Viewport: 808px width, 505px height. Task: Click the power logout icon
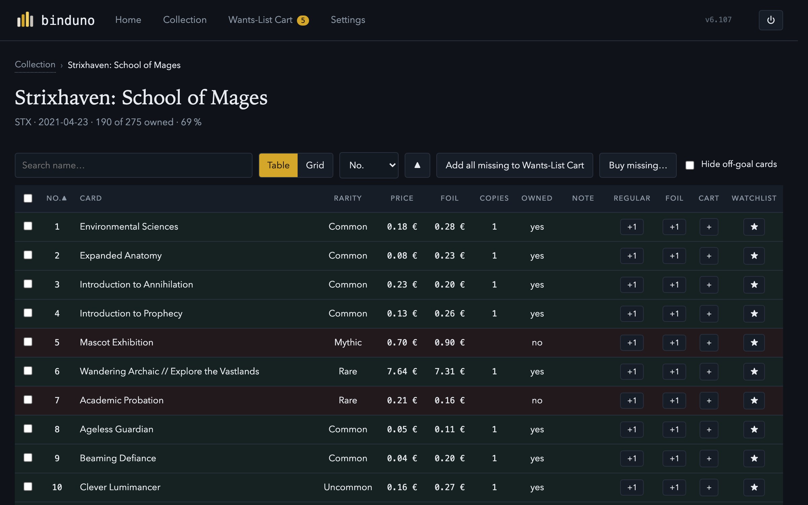(771, 20)
